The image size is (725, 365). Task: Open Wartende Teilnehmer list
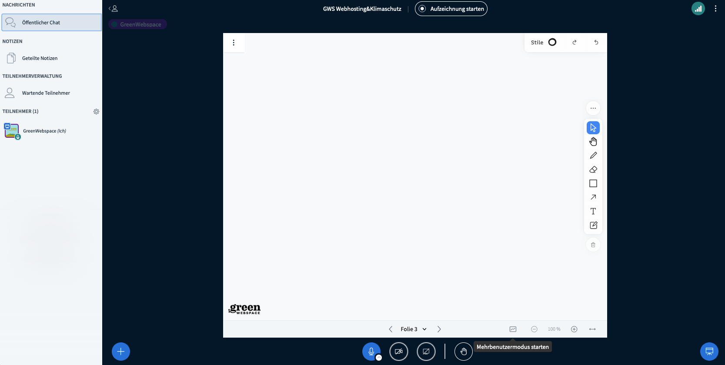pyautogui.click(x=46, y=93)
